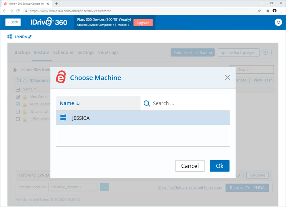Open a new browser tab
The width and height of the screenshot is (286, 207).
56,4
